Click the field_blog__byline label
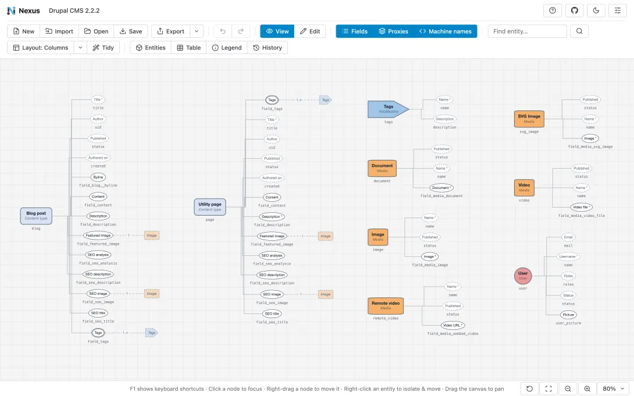The image size is (634, 396). click(98, 185)
